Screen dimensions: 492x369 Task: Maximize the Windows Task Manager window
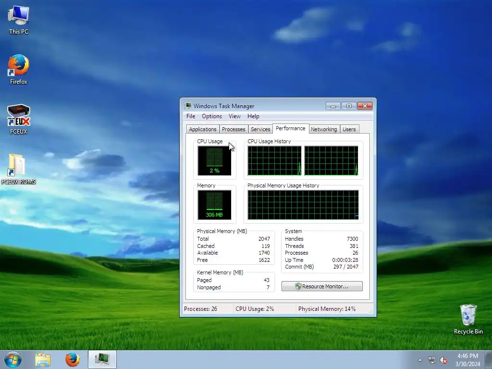(x=349, y=106)
